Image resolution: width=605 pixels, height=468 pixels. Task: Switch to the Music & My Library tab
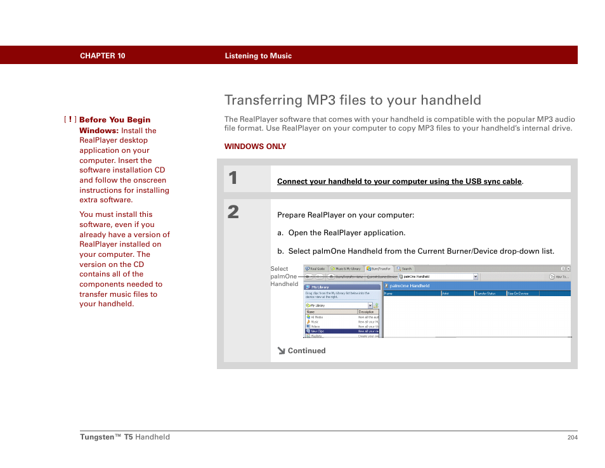346,268
